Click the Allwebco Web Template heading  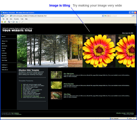(x=29, y=70)
